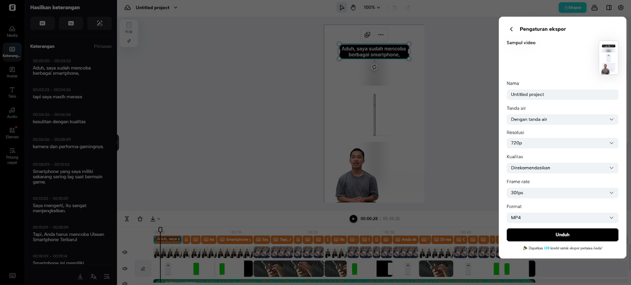Click the Nama input field
The image size is (631, 285).
562,94
